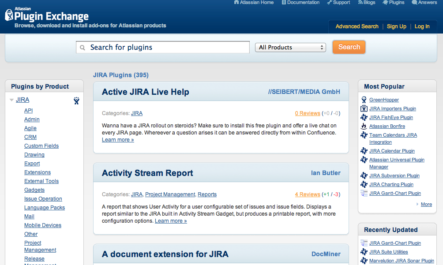Select Issue Operation category in sidebar
Screen dimensions: 443x265
pos(43,199)
